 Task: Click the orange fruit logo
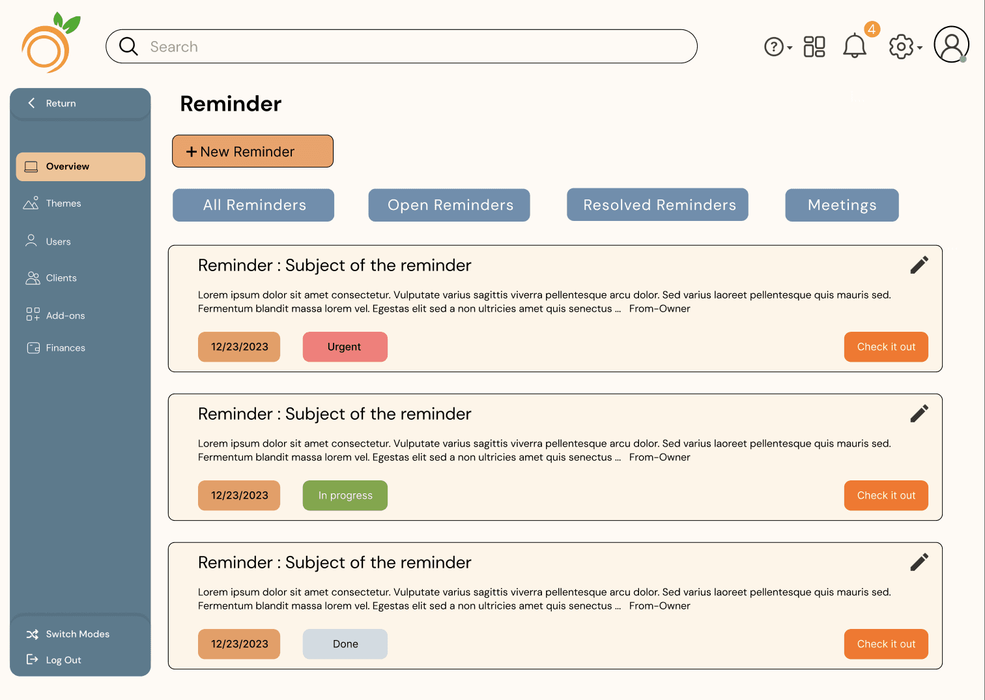click(x=51, y=42)
